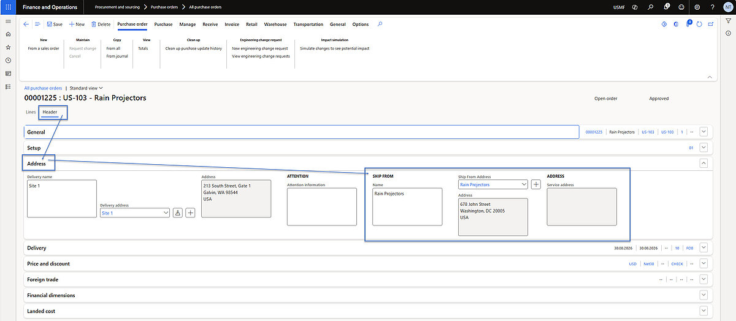Expand the Setup fast tab
The height and width of the screenshot is (321, 736).
click(x=704, y=148)
